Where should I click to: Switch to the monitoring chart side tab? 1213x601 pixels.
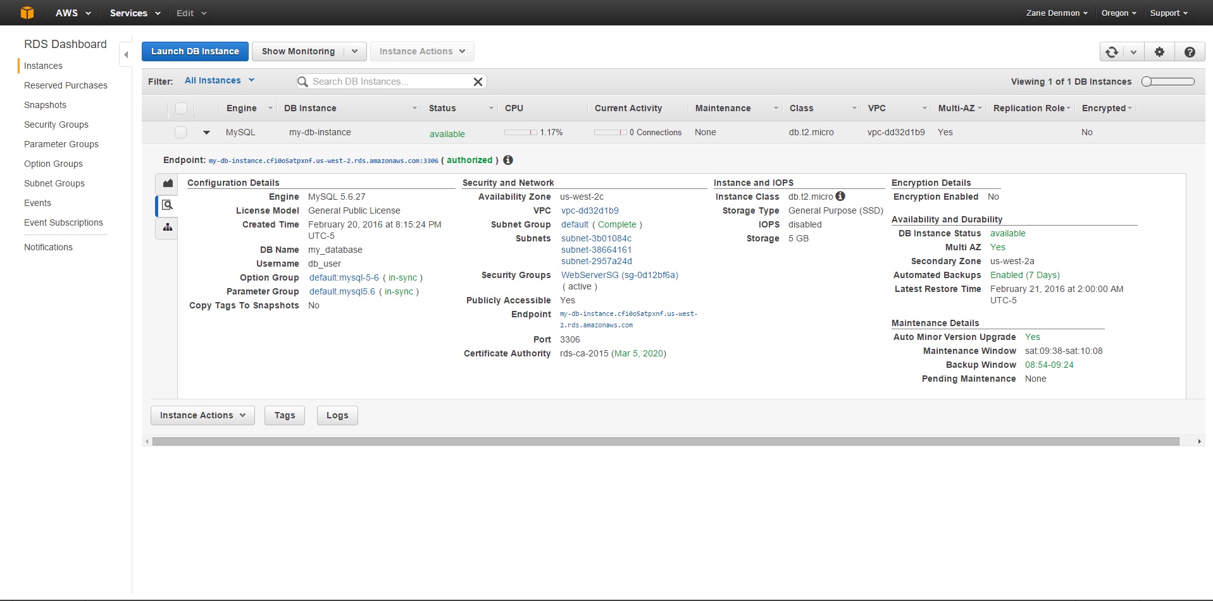(x=168, y=183)
